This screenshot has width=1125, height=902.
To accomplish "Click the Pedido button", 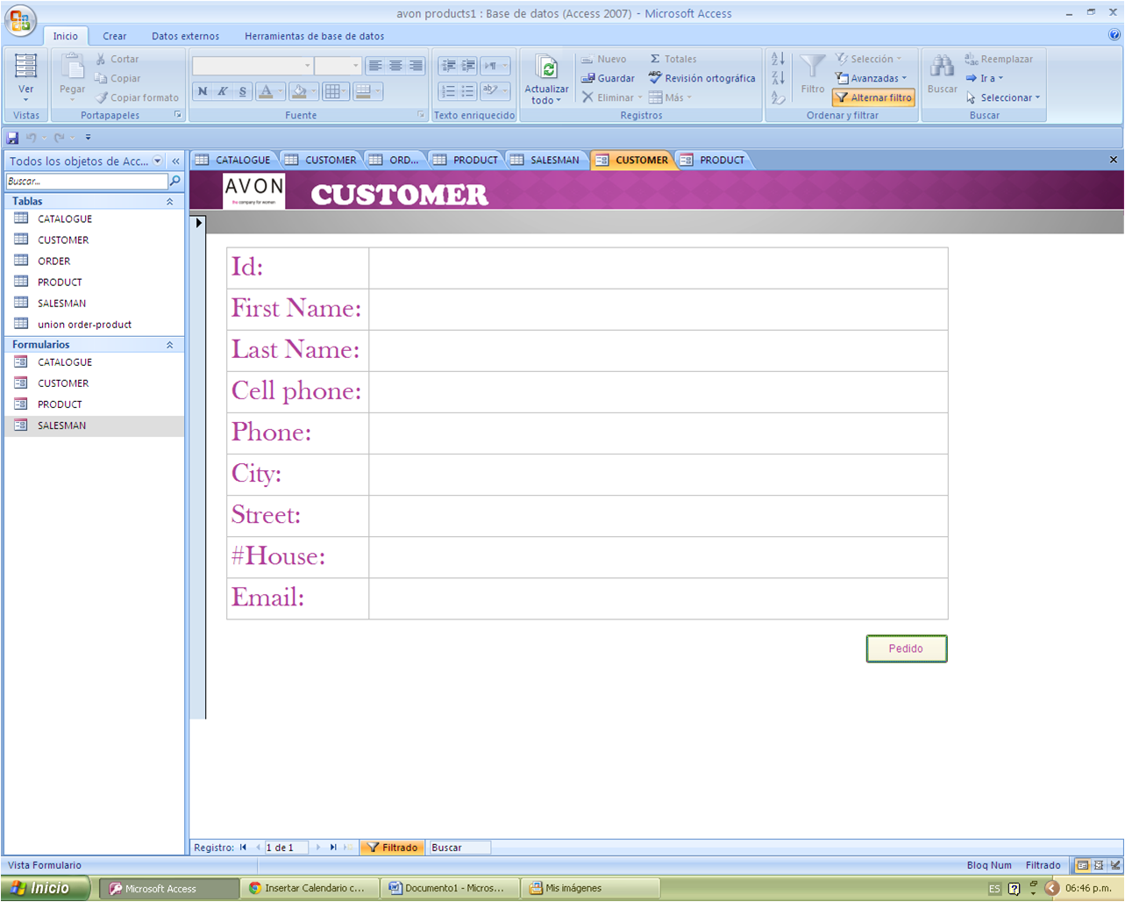I will coord(906,648).
